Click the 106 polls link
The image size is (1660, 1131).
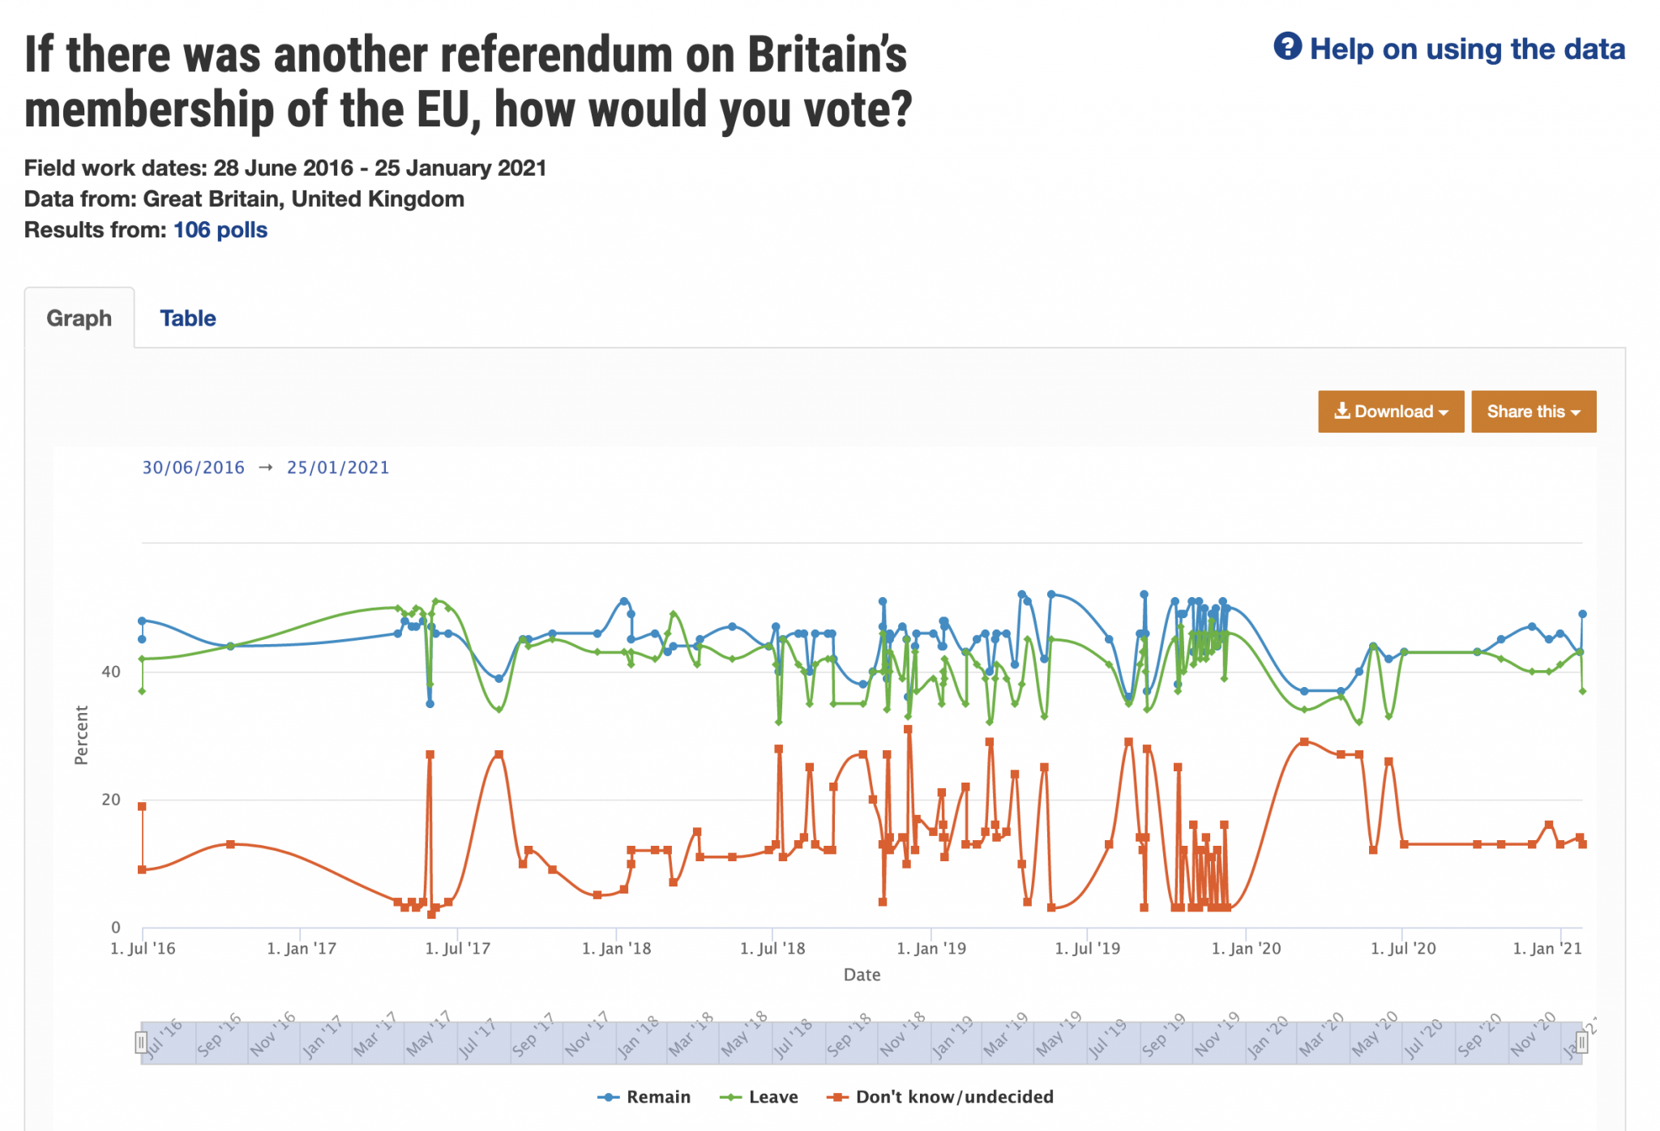click(220, 230)
